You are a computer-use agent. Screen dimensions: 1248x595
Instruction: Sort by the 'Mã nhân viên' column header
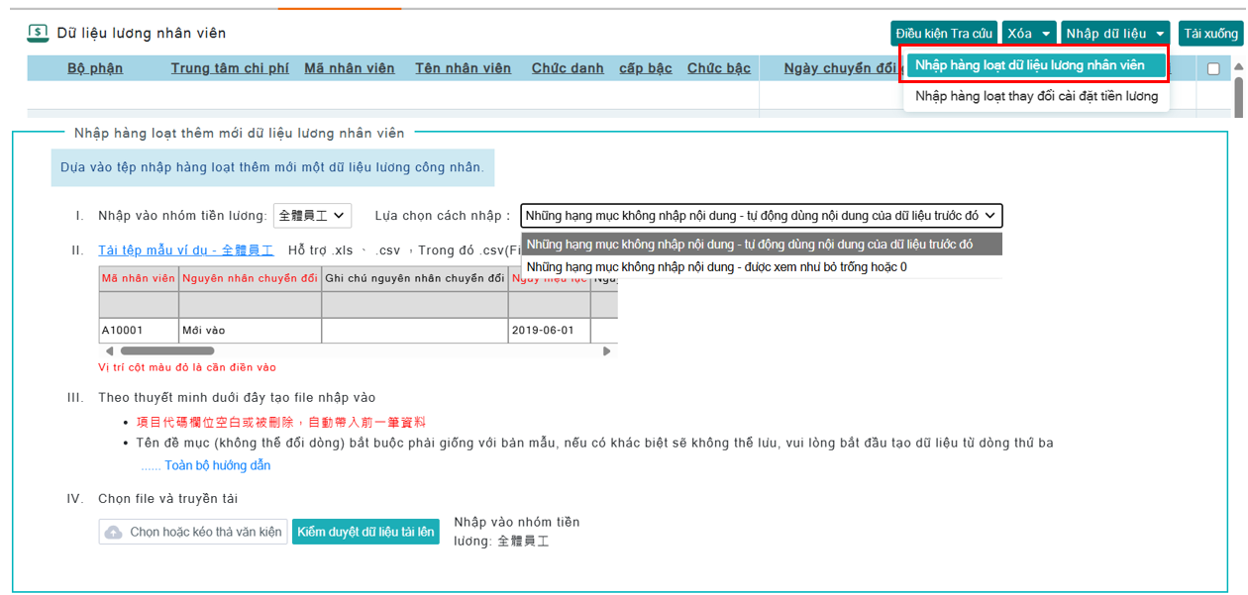coord(349,68)
